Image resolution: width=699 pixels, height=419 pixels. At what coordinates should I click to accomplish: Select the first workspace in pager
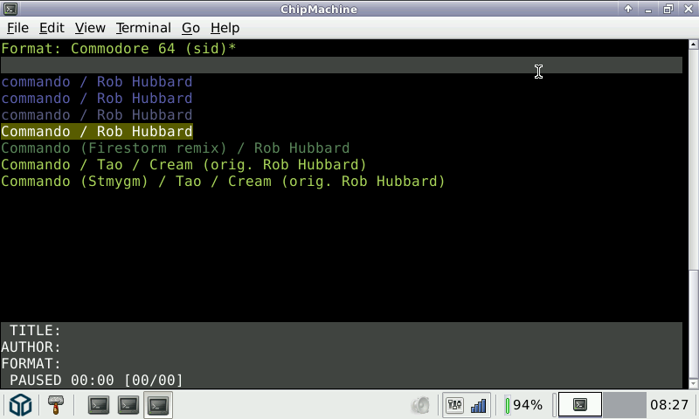coord(579,405)
